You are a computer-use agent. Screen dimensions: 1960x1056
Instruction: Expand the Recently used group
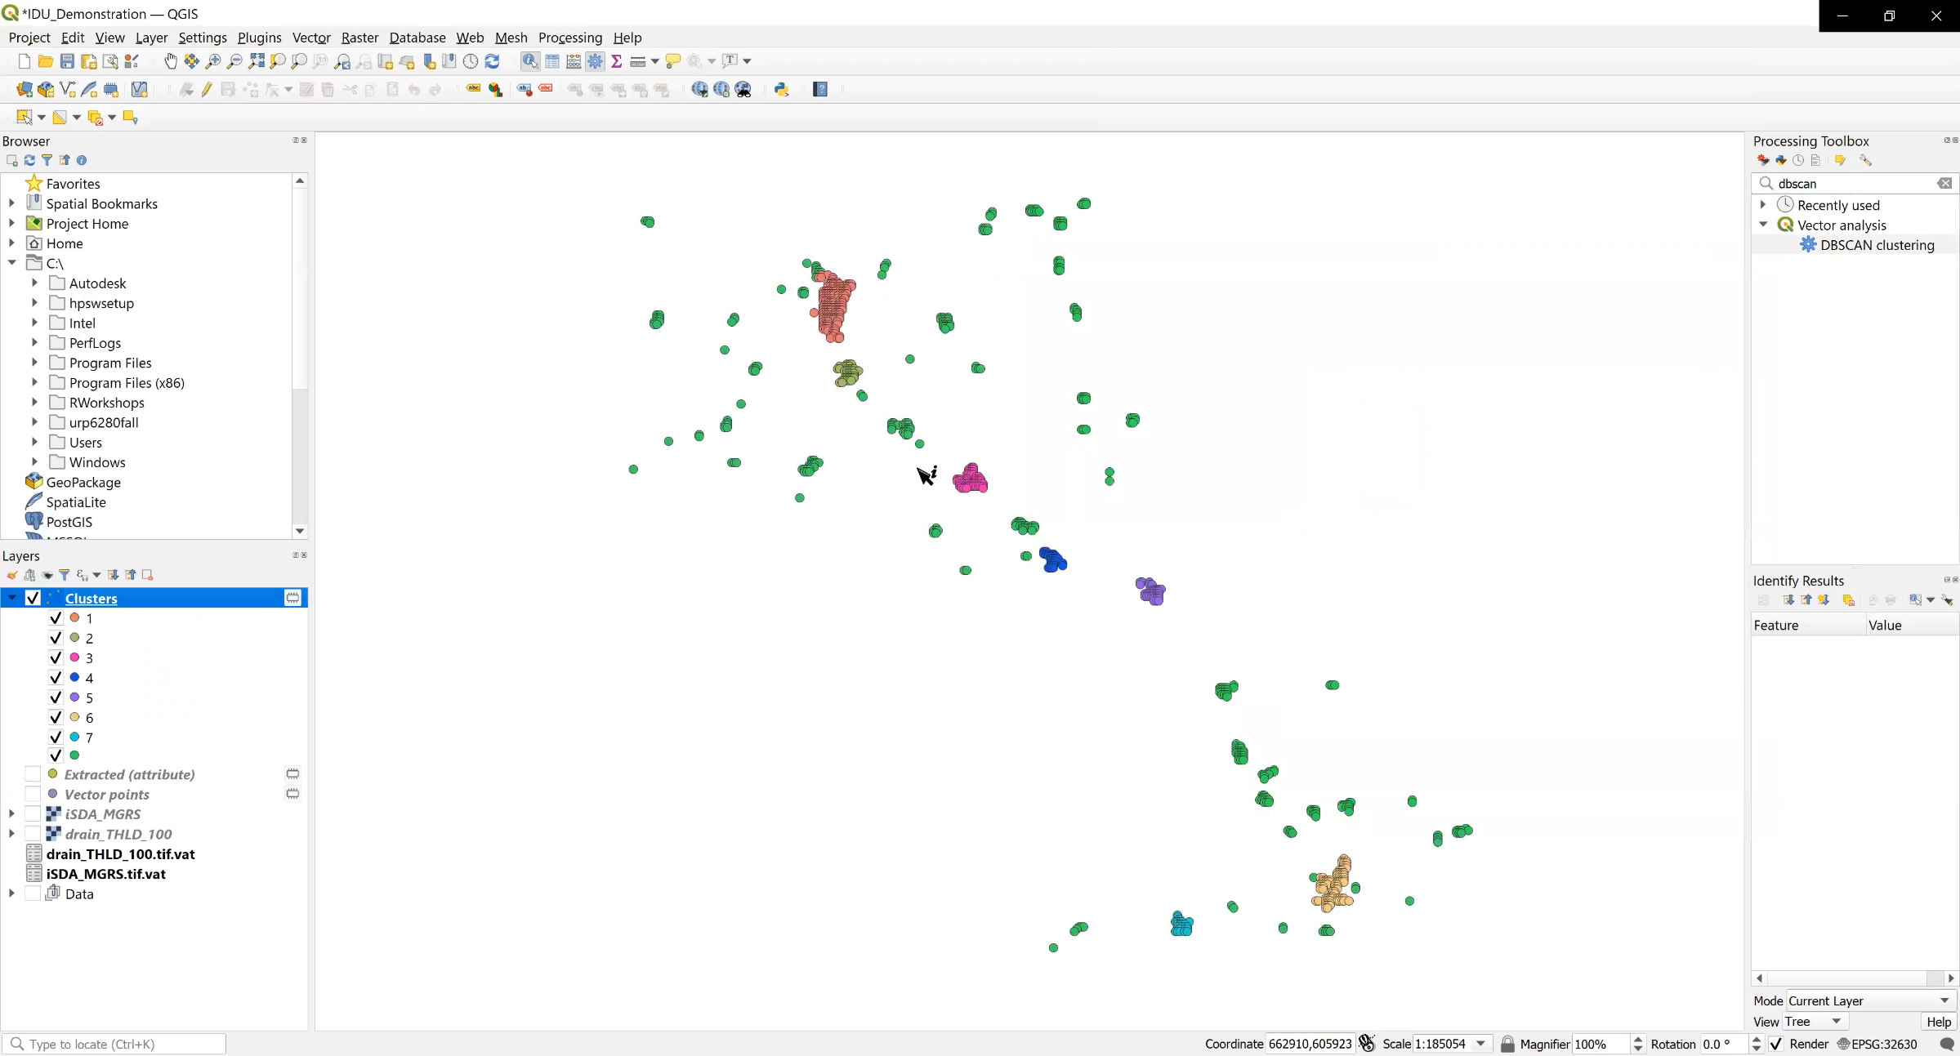(x=1762, y=205)
